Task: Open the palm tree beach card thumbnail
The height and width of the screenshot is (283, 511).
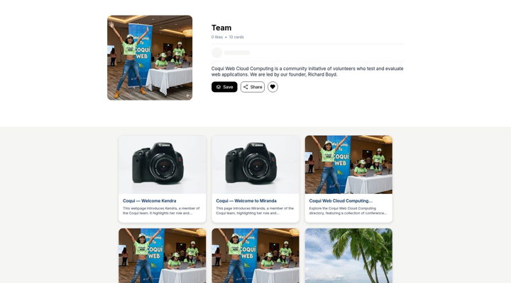Action: click(x=348, y=255)
